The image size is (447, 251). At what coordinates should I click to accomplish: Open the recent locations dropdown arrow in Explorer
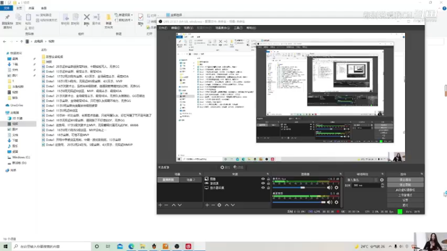17,41
